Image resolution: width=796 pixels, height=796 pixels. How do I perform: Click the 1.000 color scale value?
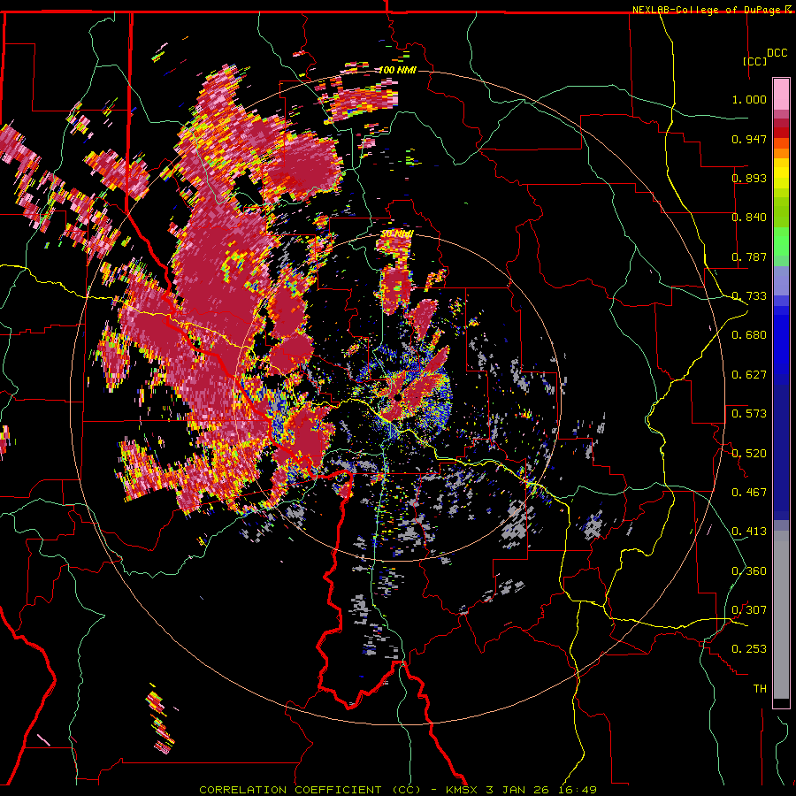749,99
